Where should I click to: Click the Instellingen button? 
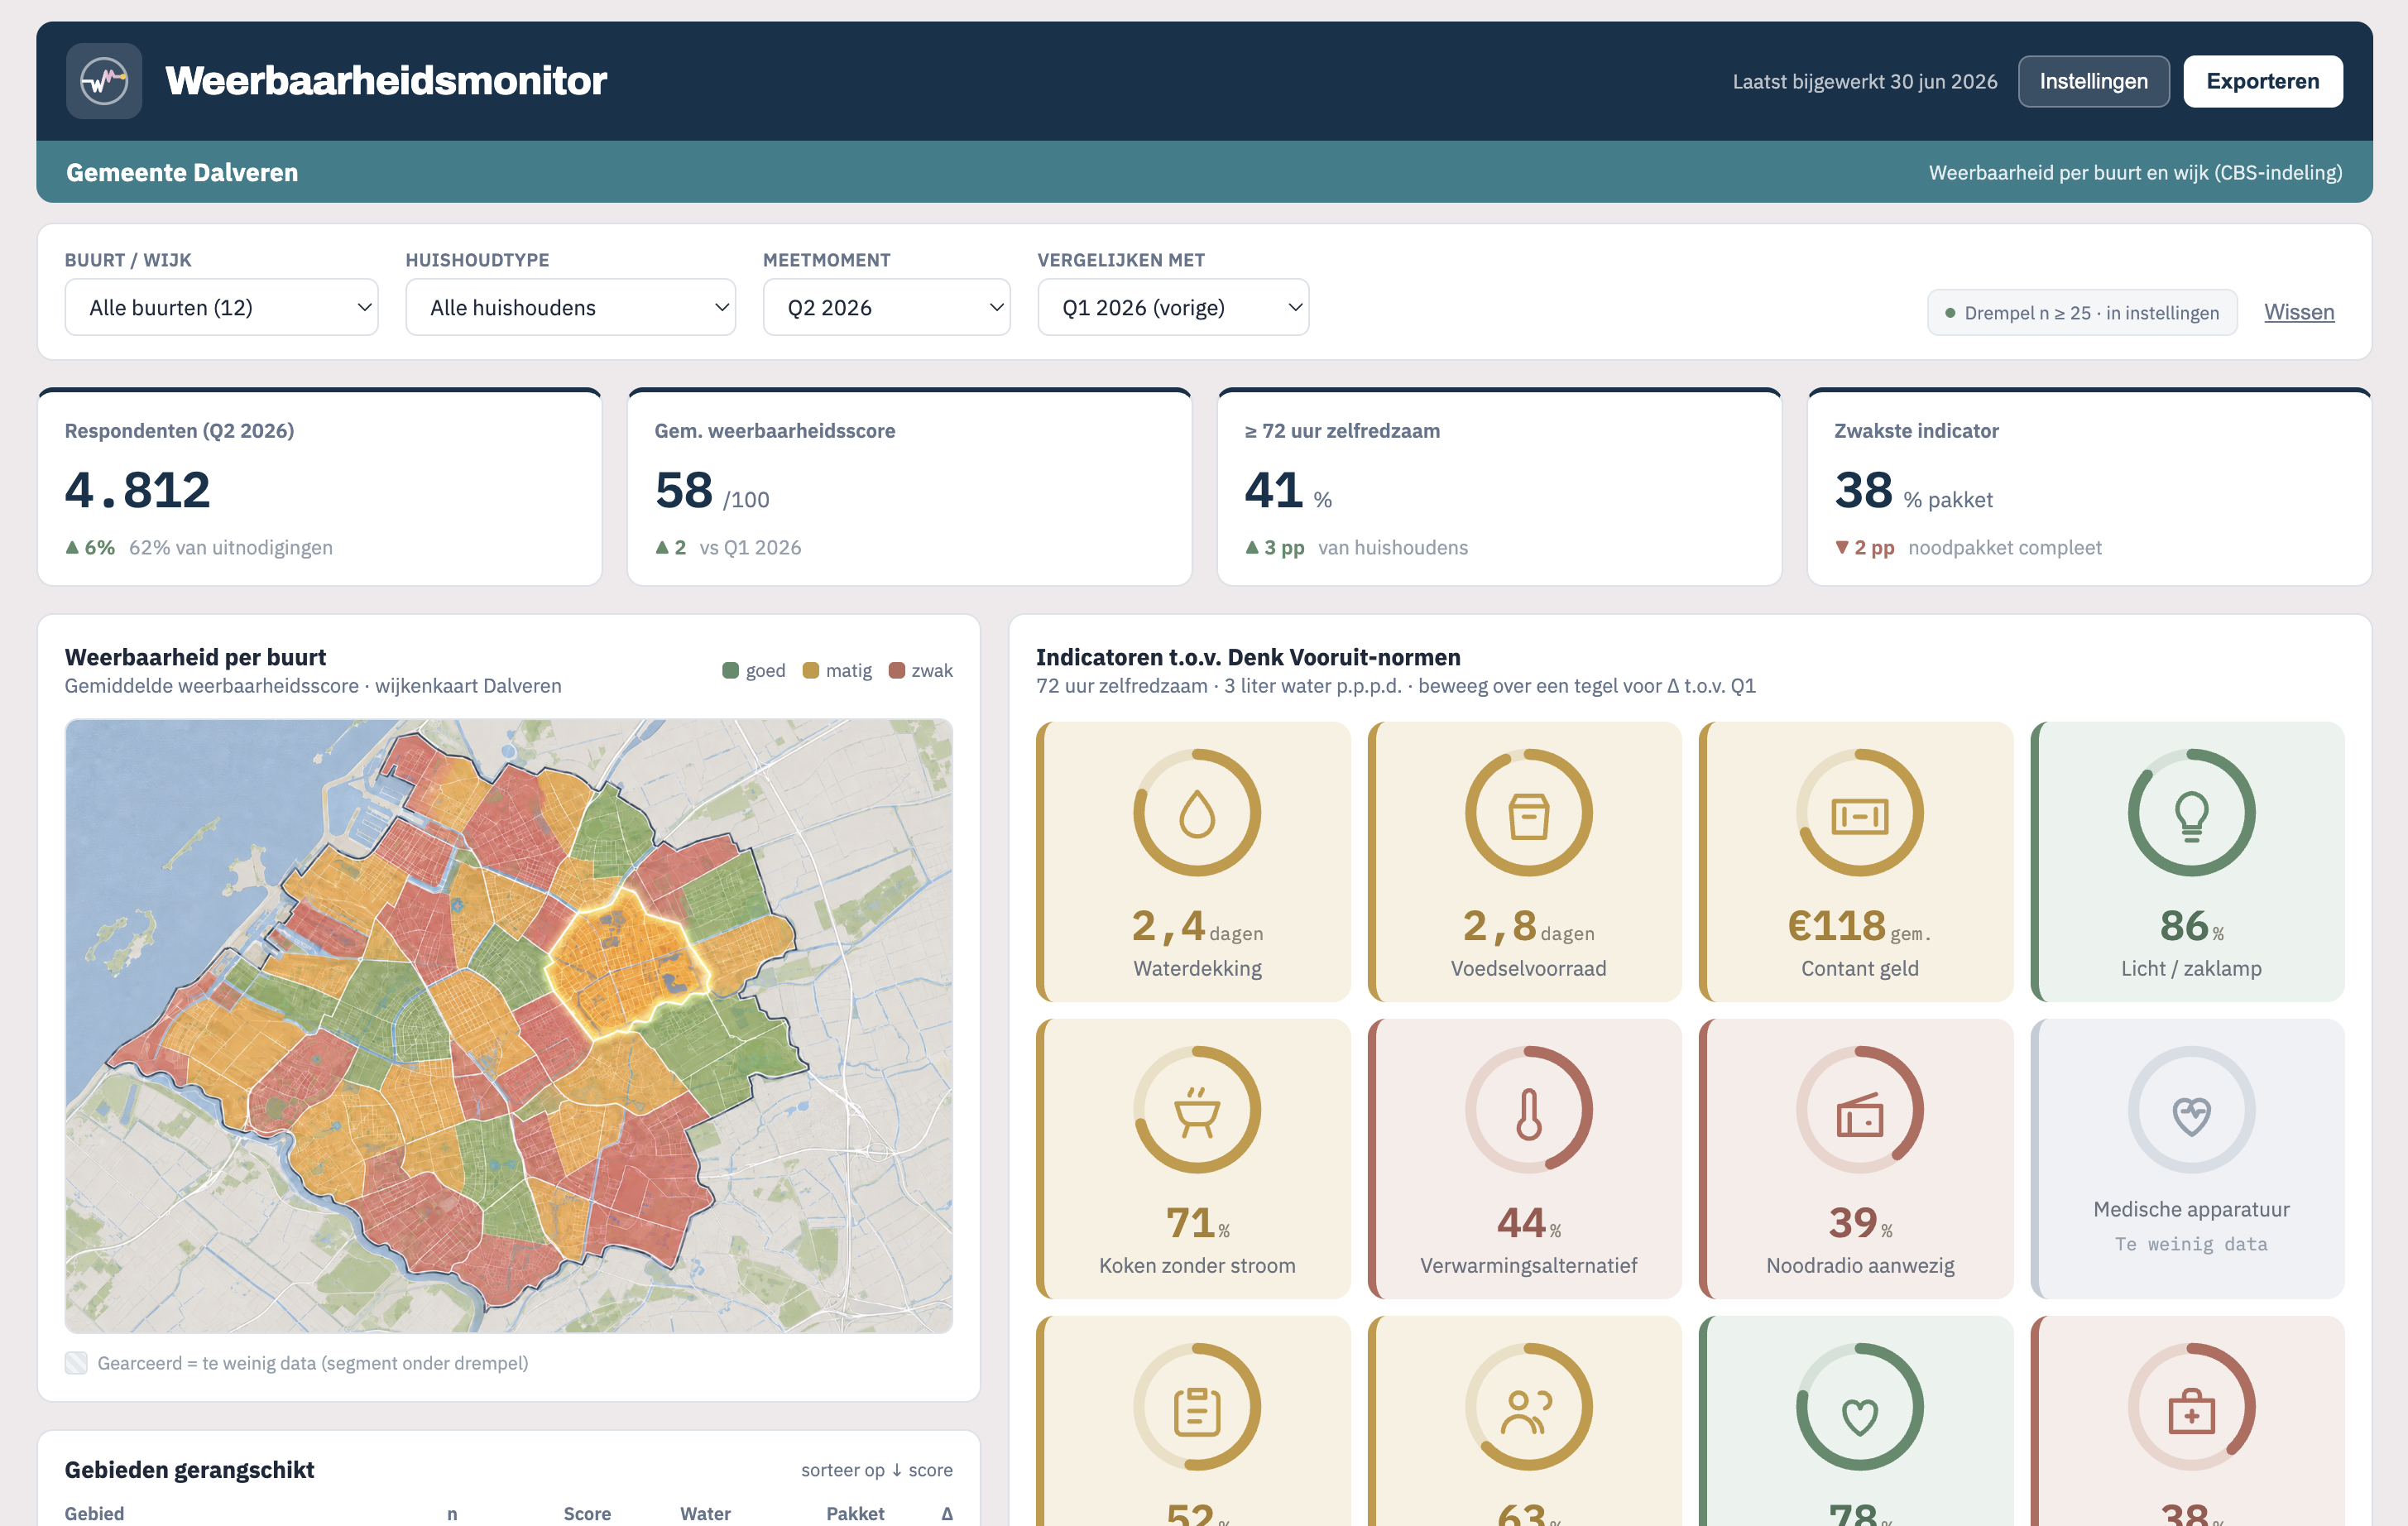click(2093, 81)
